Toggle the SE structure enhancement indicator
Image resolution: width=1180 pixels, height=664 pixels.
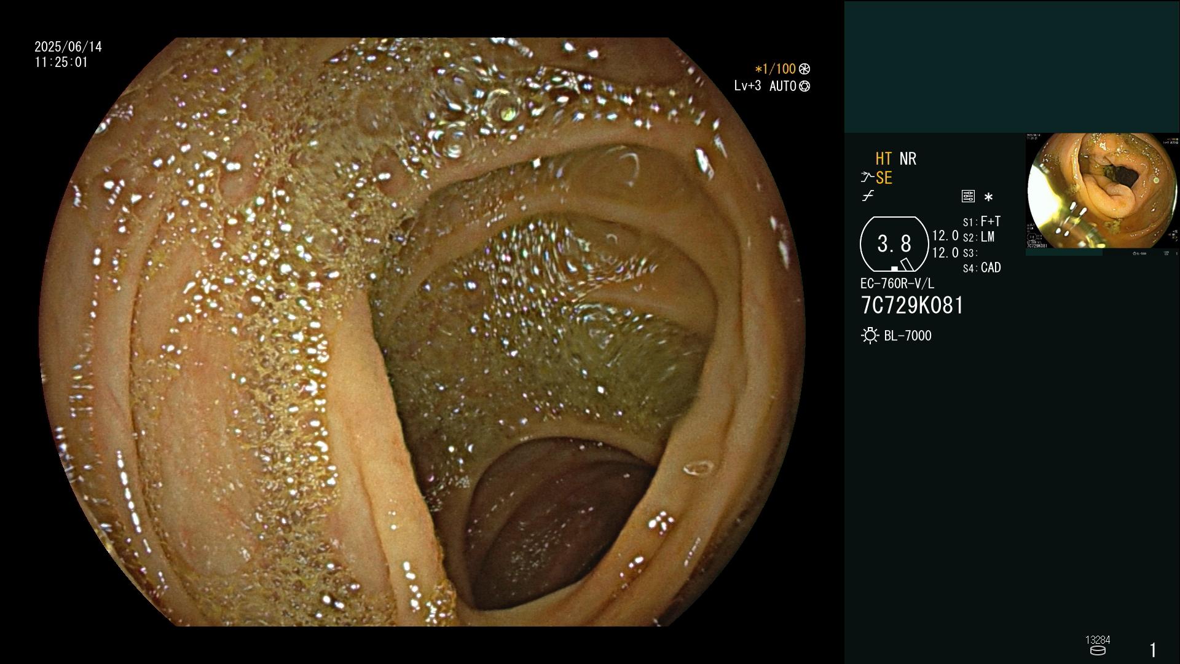(x=884, y=178)
